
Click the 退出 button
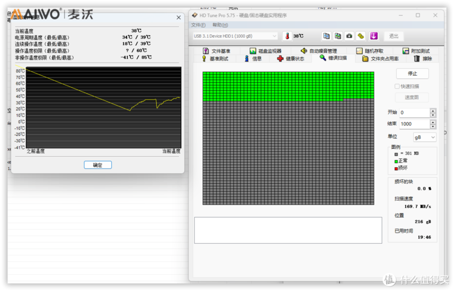click(x=393, y=36)
